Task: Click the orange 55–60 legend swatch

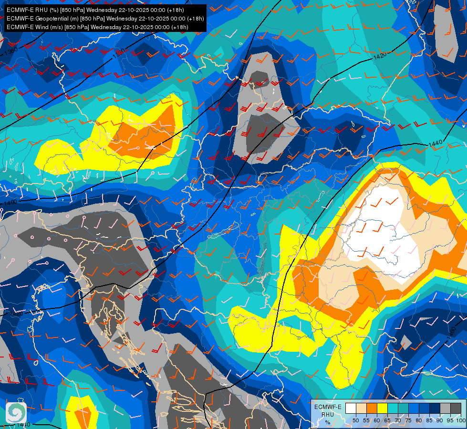Action: click(x=372, y=408)
